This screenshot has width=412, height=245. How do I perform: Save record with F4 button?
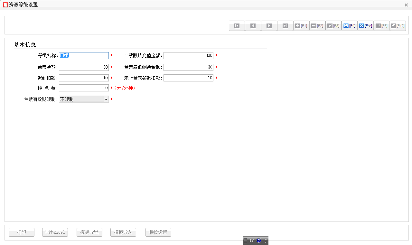[x=350, y=26]
